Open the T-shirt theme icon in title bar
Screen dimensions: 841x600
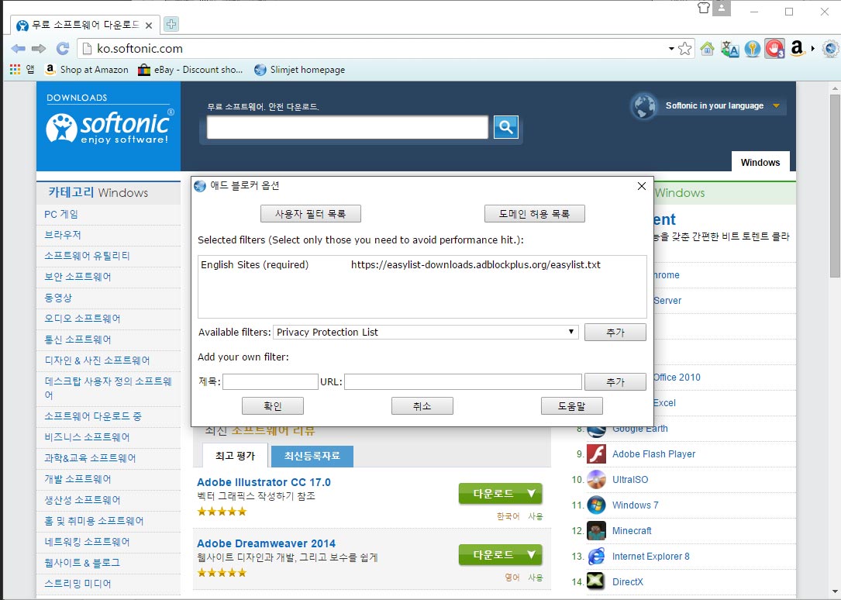point(704,8)
